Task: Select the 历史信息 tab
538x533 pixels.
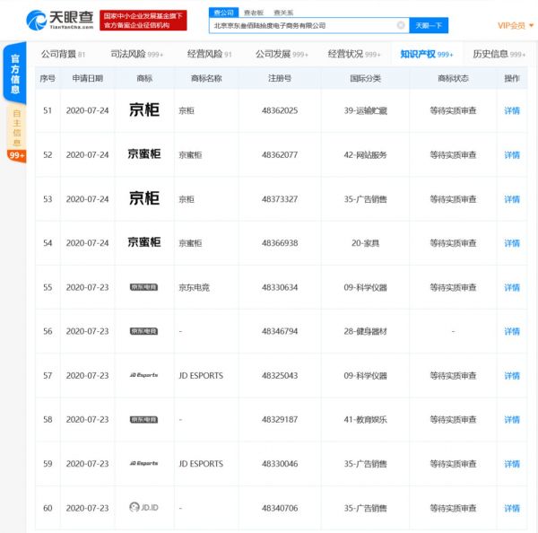Action: point(496,54)
